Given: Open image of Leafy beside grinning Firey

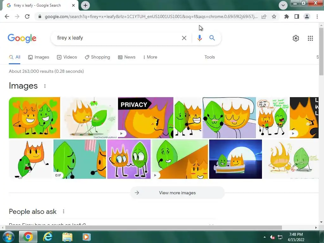Looking at the screenshot, I should click(188, 118).
